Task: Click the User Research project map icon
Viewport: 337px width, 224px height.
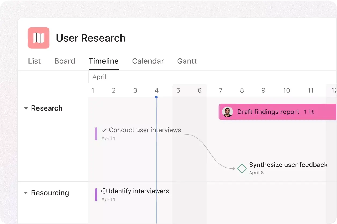Action: (38, 38)
